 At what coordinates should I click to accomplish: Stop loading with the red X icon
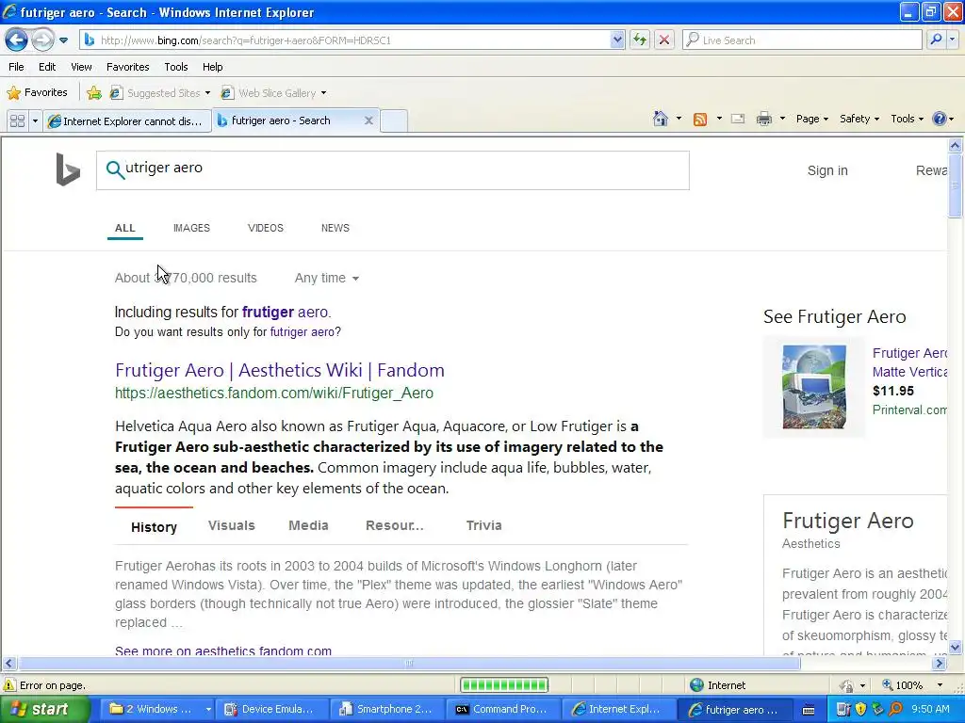pos(664,40)
